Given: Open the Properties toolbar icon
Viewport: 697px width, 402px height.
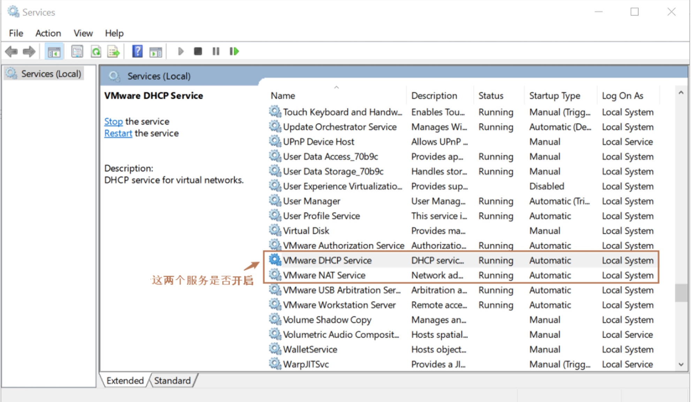Looking at the screenshot, I should tap(77, 52).
